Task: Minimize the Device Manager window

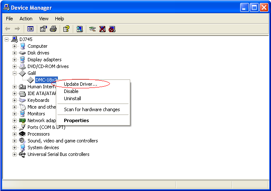Action: pyautogui.click(x=244, y=8)
